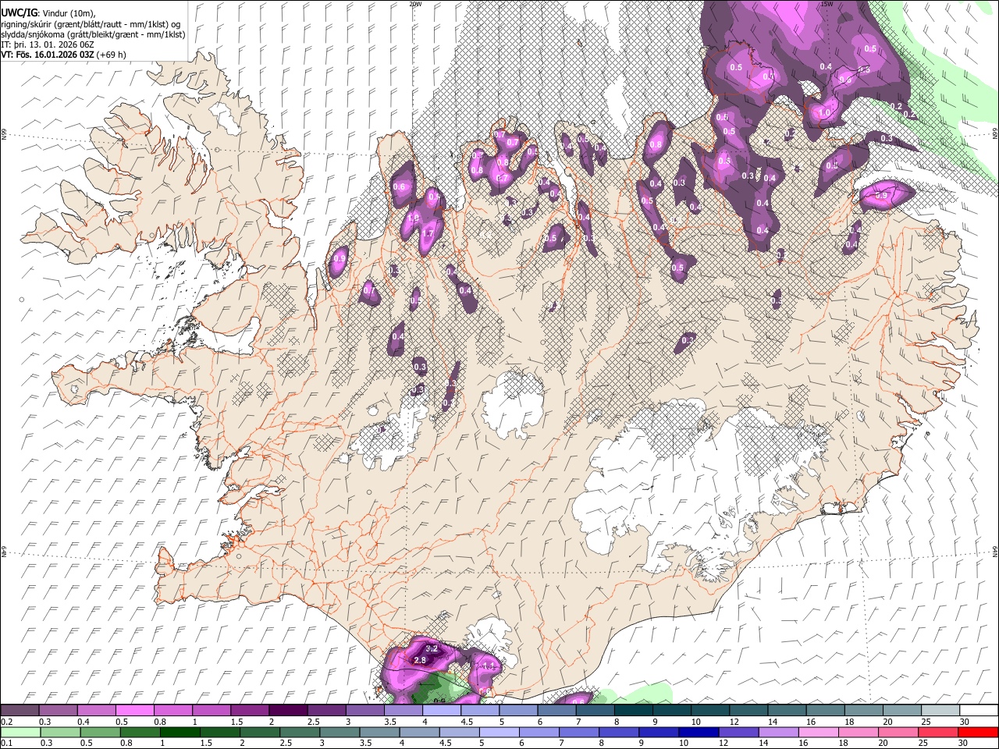
Task: Select the pale green rain swatch from 0.1 to 0.3
Action: click(x=21, y=732)
